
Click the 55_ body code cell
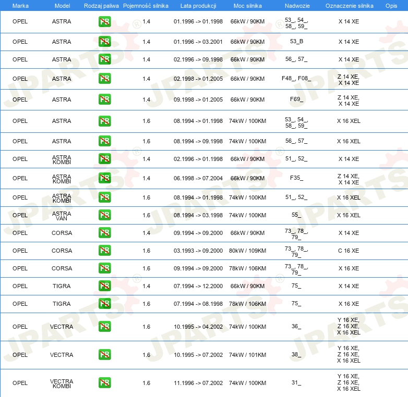click(x=296, y=215)
